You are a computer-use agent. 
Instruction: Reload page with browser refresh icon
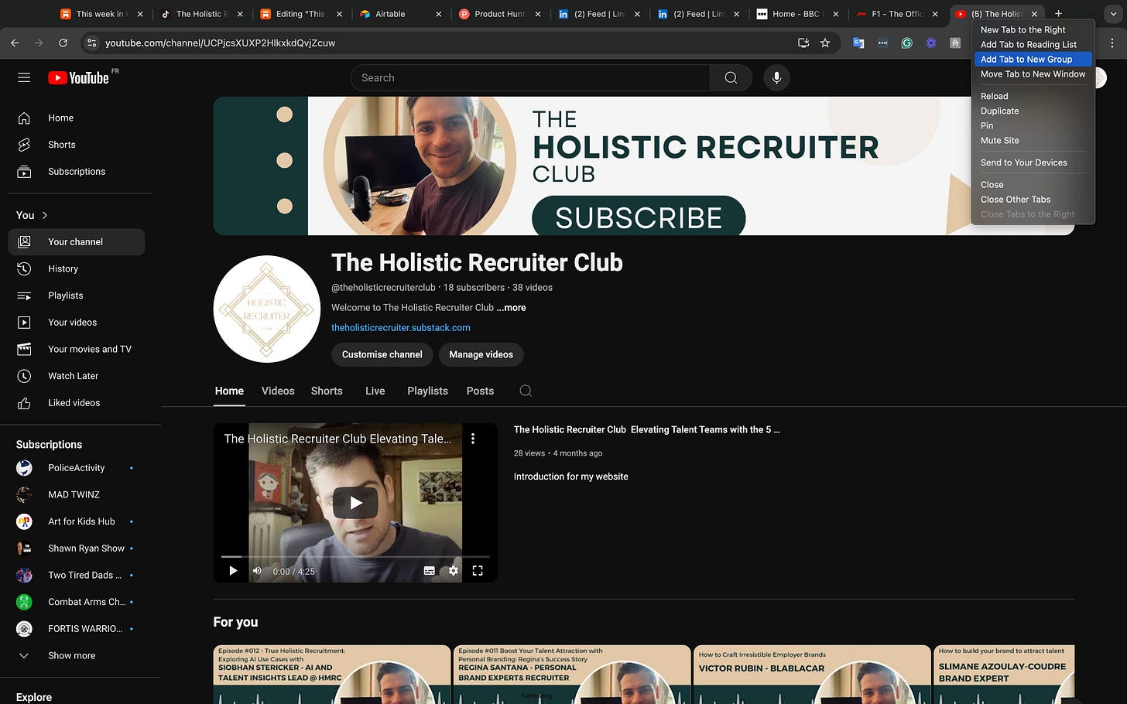[63, 43]
